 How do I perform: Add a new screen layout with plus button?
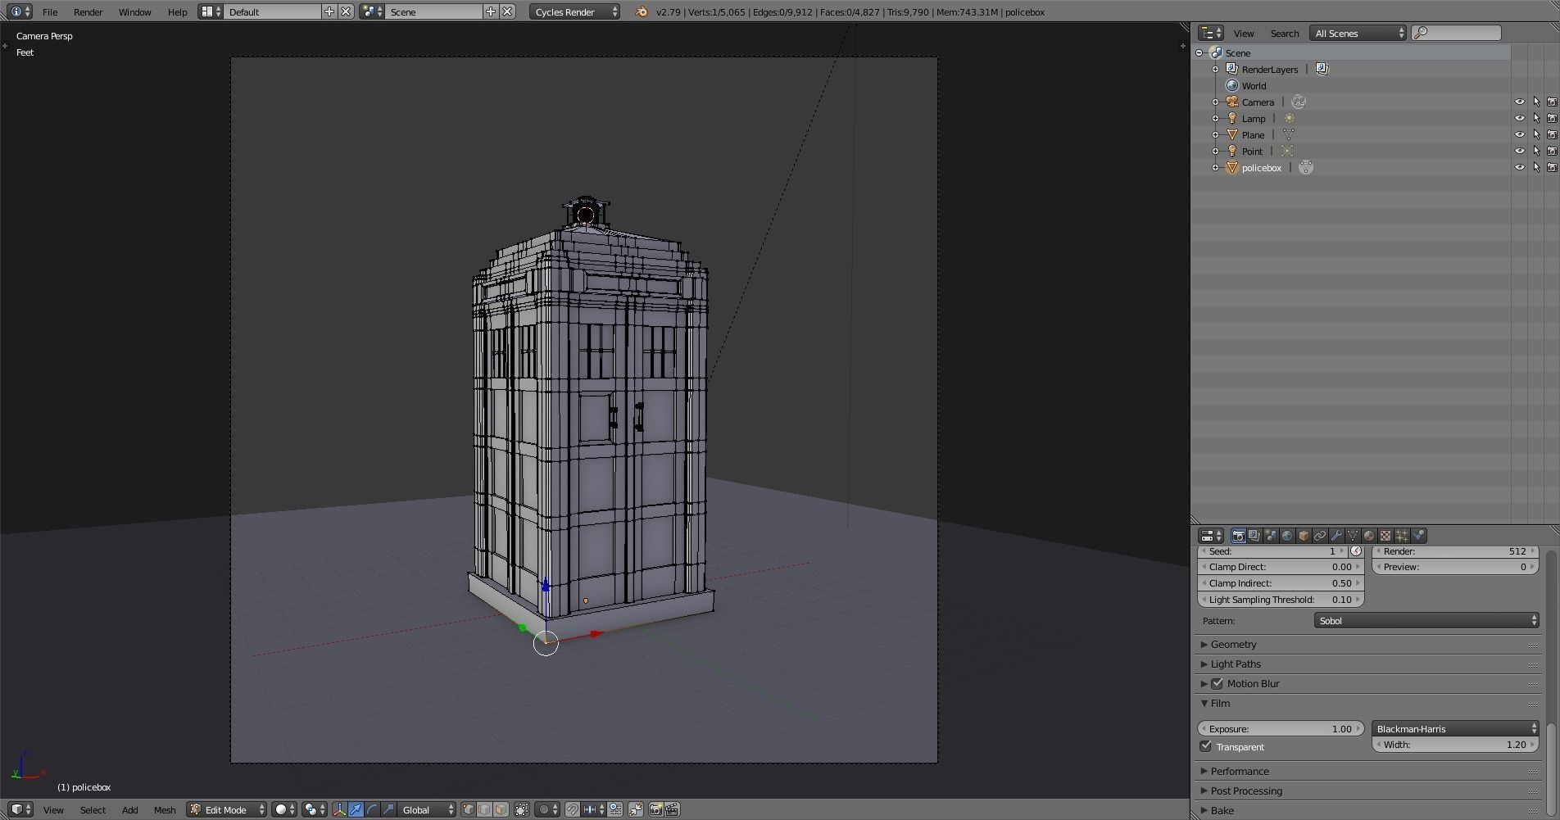(x=329, y=11)
